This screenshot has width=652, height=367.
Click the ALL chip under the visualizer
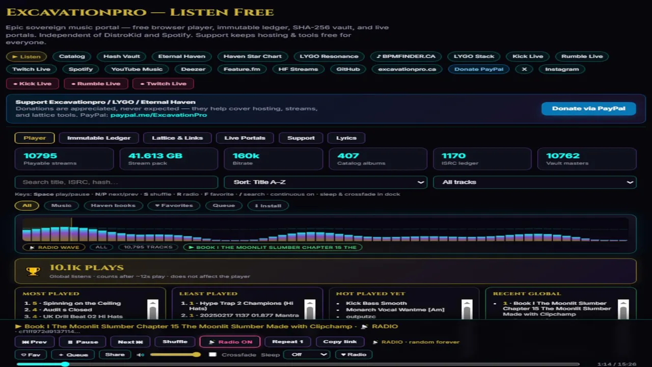(x=101, y=247)
